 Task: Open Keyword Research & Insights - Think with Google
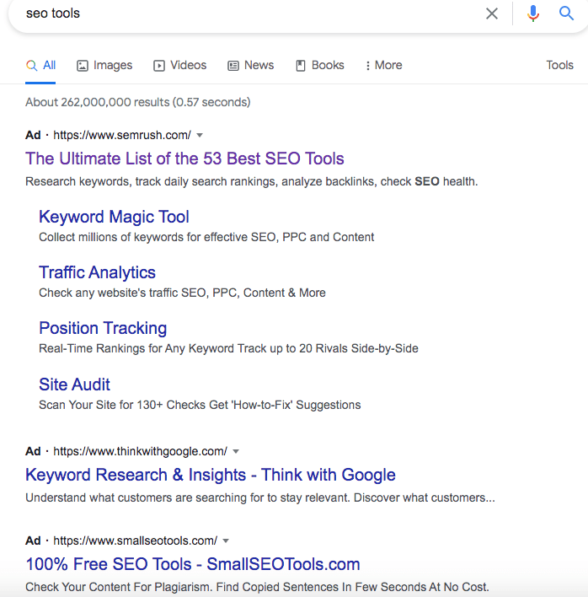pyautogui.click(x=211, y=475)
